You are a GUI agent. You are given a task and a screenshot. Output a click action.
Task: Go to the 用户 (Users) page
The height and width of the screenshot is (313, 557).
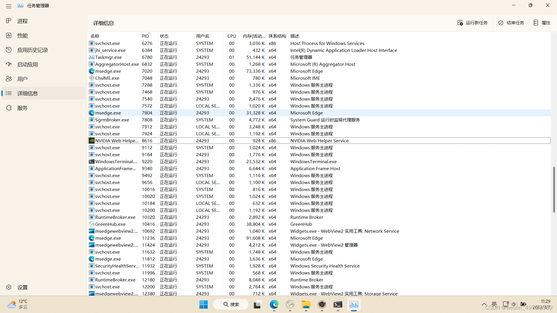coord(44,79)
